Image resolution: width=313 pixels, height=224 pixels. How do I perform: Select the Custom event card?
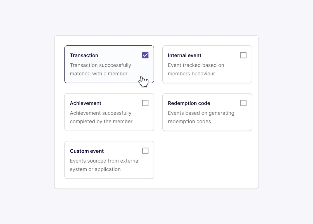point(109,160)
